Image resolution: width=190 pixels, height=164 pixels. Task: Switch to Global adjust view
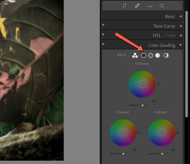click(166, 55)
